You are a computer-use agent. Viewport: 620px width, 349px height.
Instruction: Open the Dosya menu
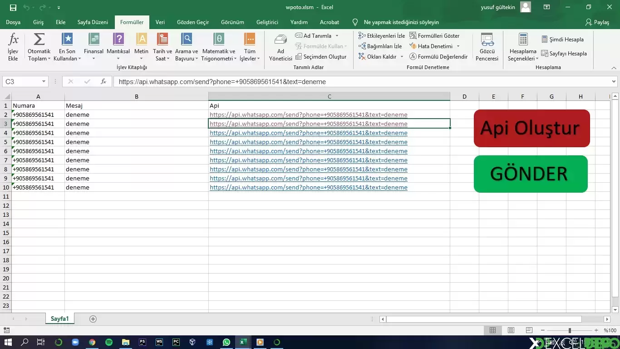13,22
